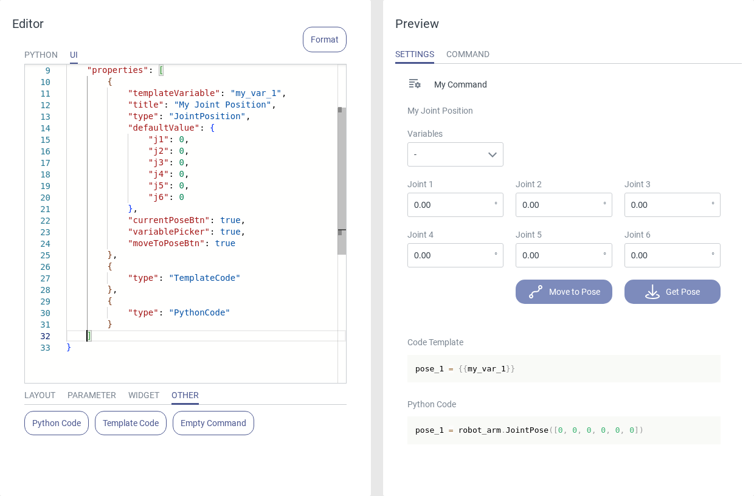754x496 pixels.
Task: Open the Variables dropdown
Action: [455, 154]
